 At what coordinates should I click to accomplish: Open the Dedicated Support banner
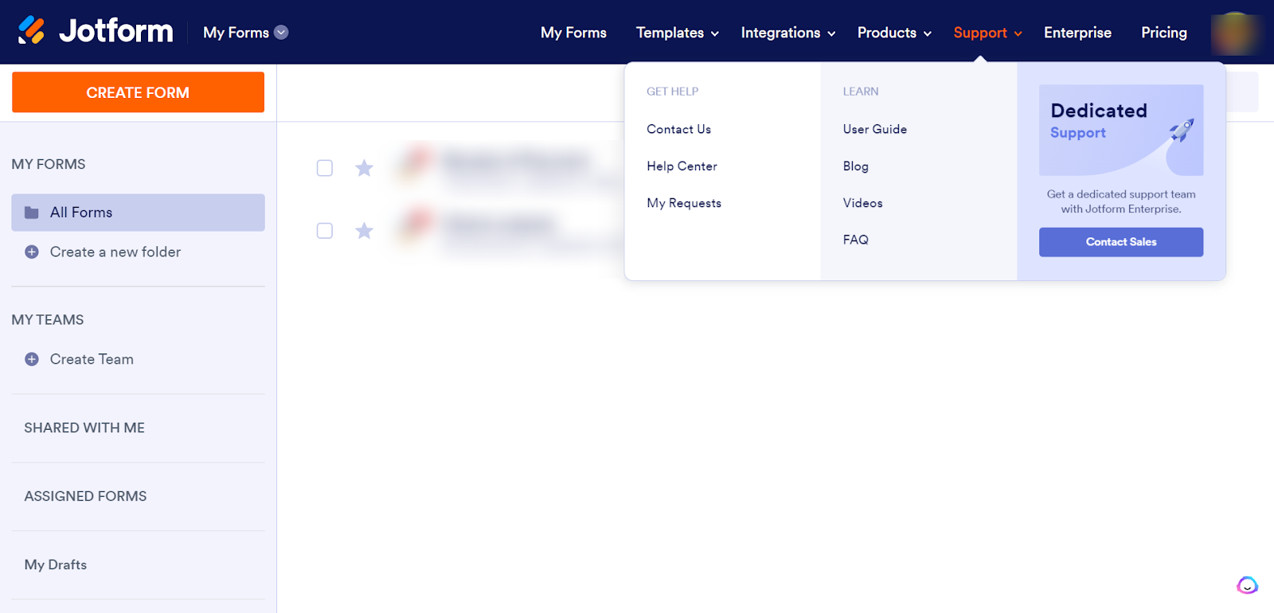tap(1120, 130)
